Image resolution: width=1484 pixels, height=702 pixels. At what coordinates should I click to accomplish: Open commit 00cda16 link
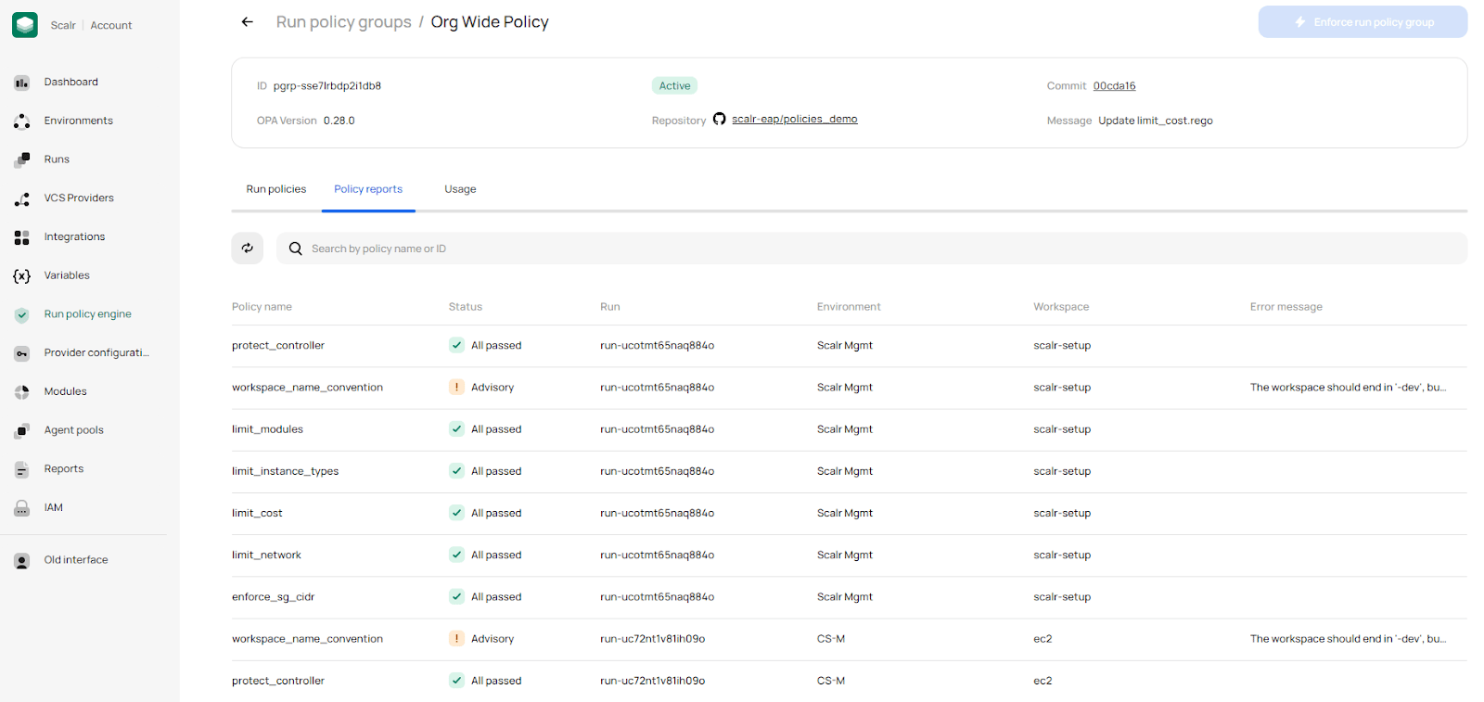pyautogui.click(x=1114, y=86)
